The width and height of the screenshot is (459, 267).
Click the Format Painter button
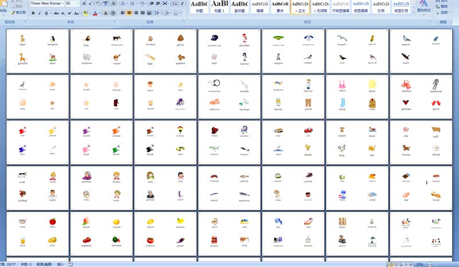(18, 13)
